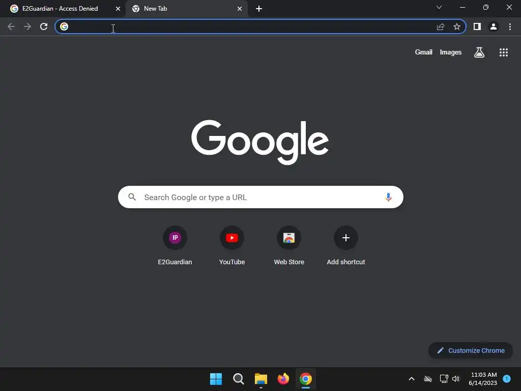Open the Chrome profile menu
The image size is (521, 391).
click(494, 26)
